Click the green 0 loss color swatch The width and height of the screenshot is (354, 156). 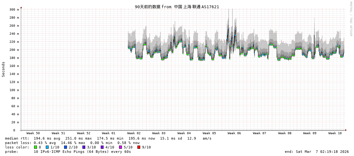point(36,147)
